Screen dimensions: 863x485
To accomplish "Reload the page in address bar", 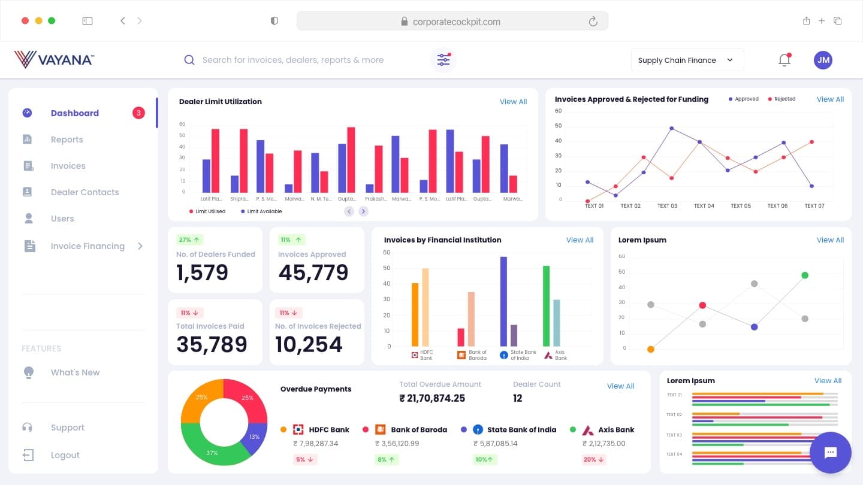I will click(x=593, y=22).
